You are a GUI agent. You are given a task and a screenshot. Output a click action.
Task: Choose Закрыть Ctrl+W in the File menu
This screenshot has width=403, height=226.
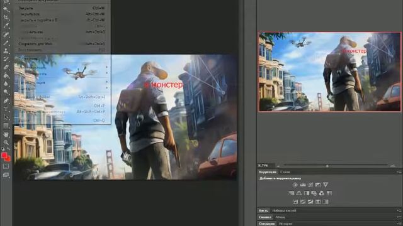62,8
